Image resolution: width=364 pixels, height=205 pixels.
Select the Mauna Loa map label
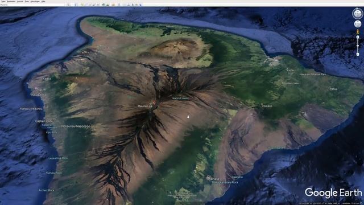tap(144, 106)
